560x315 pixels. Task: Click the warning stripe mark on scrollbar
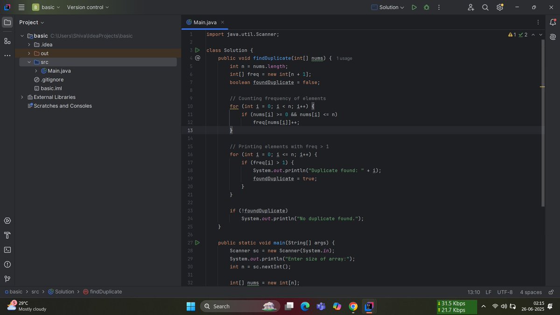[x=542, y=87]
